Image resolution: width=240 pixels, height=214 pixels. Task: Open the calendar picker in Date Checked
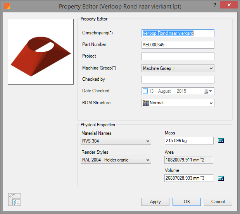(207, 91)
